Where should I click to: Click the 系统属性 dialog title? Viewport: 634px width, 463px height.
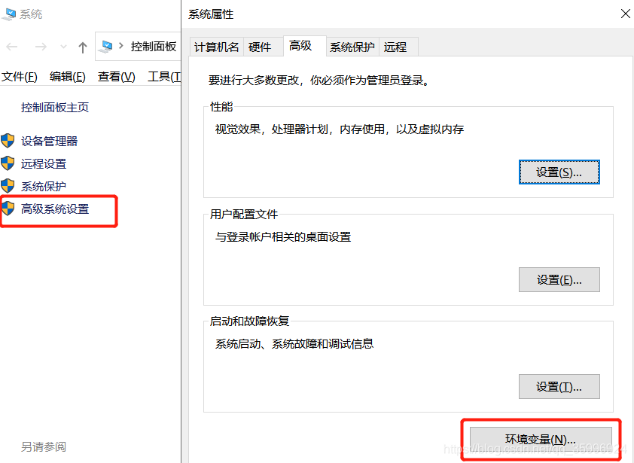[x=211, y=14]
